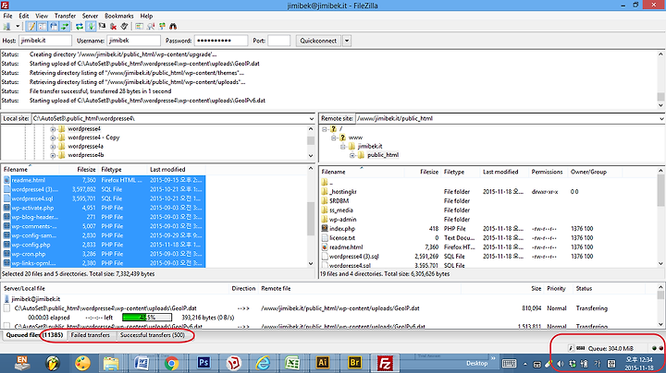The height and width of the screenshot is (373, 666).
Task: Open the View menu
Action: (42, 16)
